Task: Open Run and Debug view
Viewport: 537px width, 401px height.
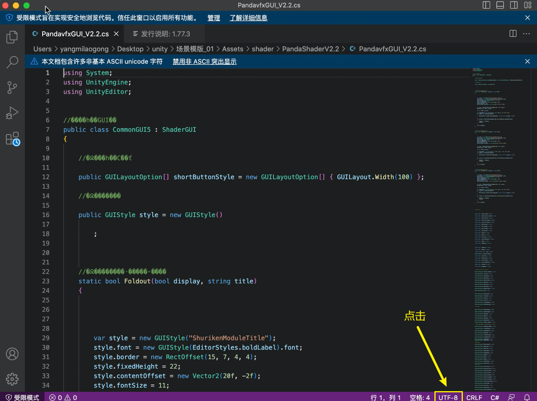Action: 12,113
